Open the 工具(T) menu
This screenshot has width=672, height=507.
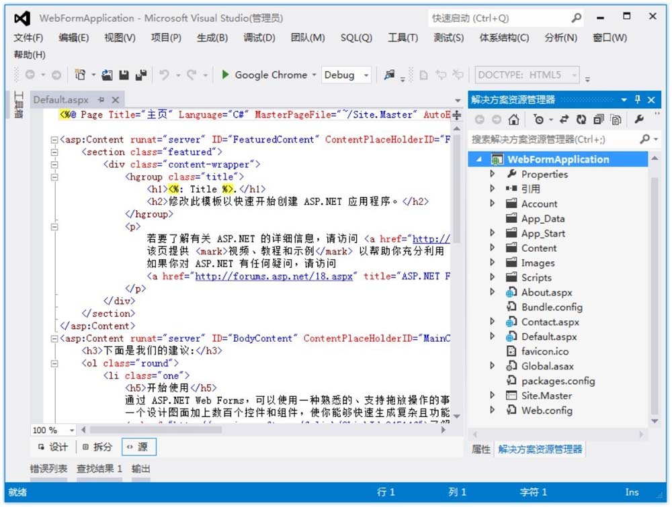[403, 38]
